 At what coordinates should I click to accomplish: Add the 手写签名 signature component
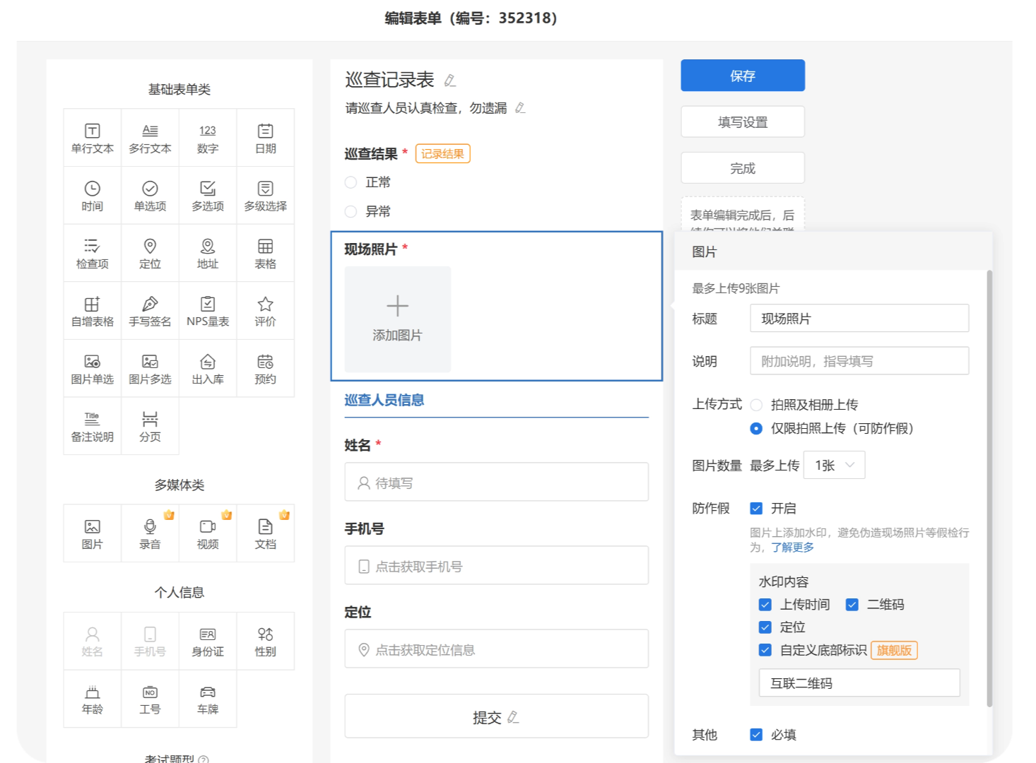coord(150,312)
